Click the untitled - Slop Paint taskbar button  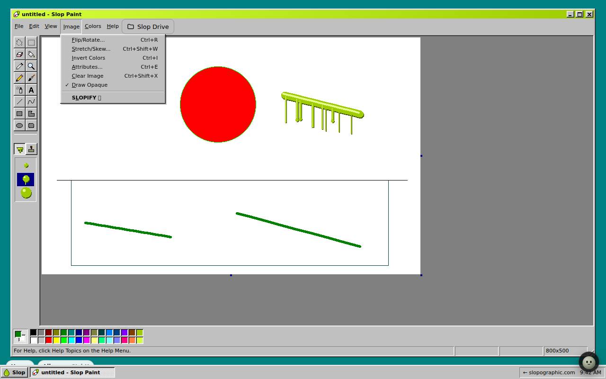pyautogui.click(x=72, y=372)
